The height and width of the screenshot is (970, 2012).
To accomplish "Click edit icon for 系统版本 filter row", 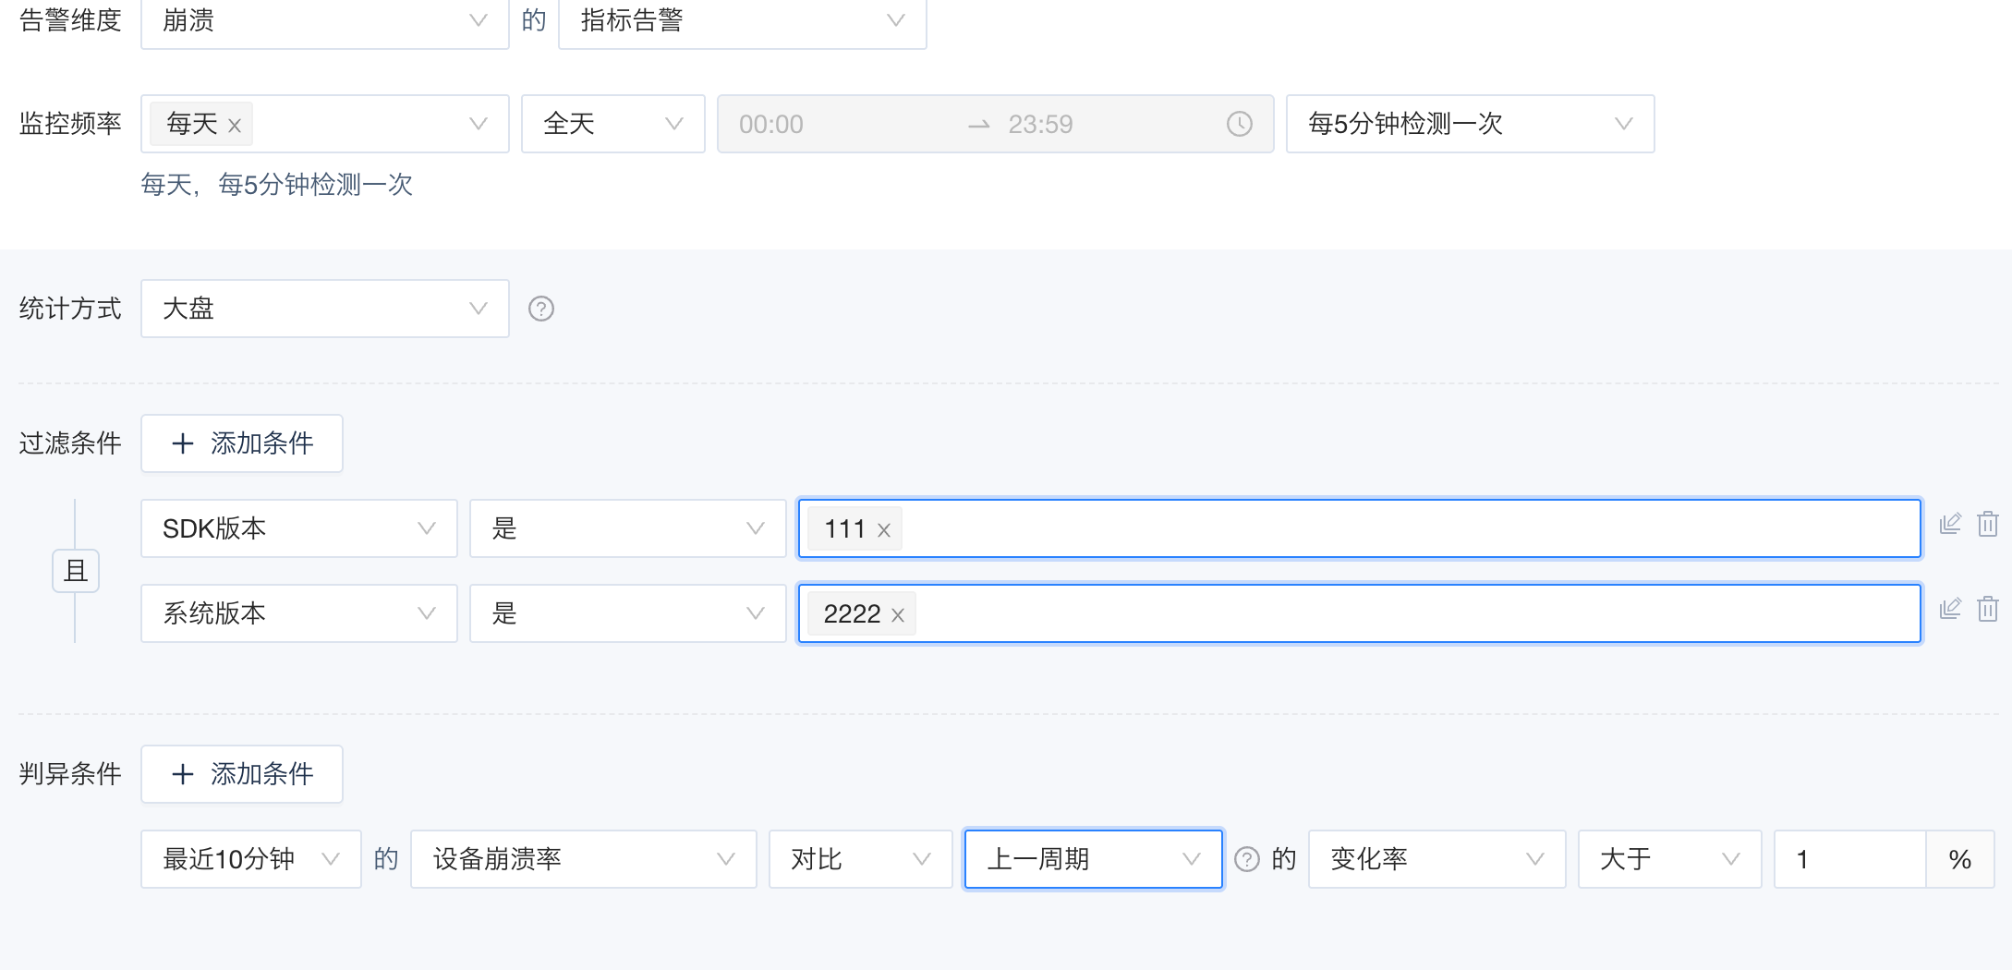I will [1950, 610].
